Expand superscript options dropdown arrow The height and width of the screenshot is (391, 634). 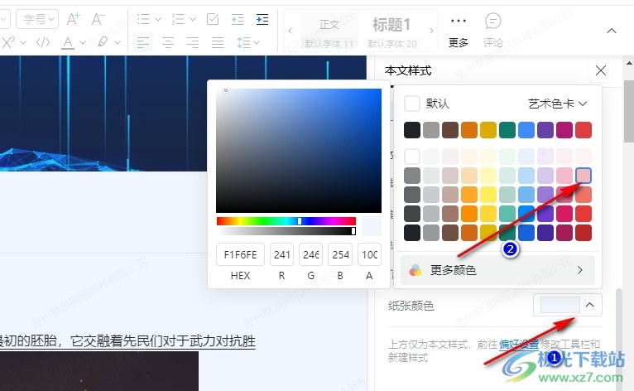click(x=23, y=42)
